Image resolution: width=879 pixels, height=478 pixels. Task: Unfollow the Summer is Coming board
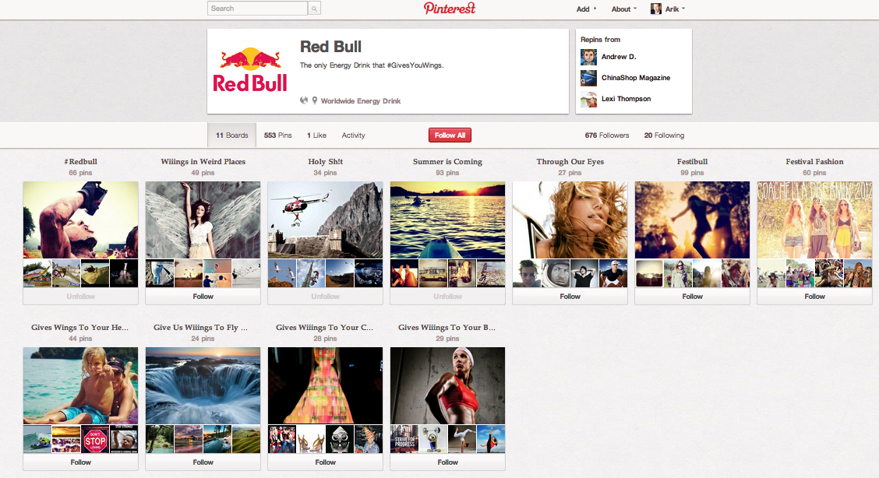click(x=447, y=296)
